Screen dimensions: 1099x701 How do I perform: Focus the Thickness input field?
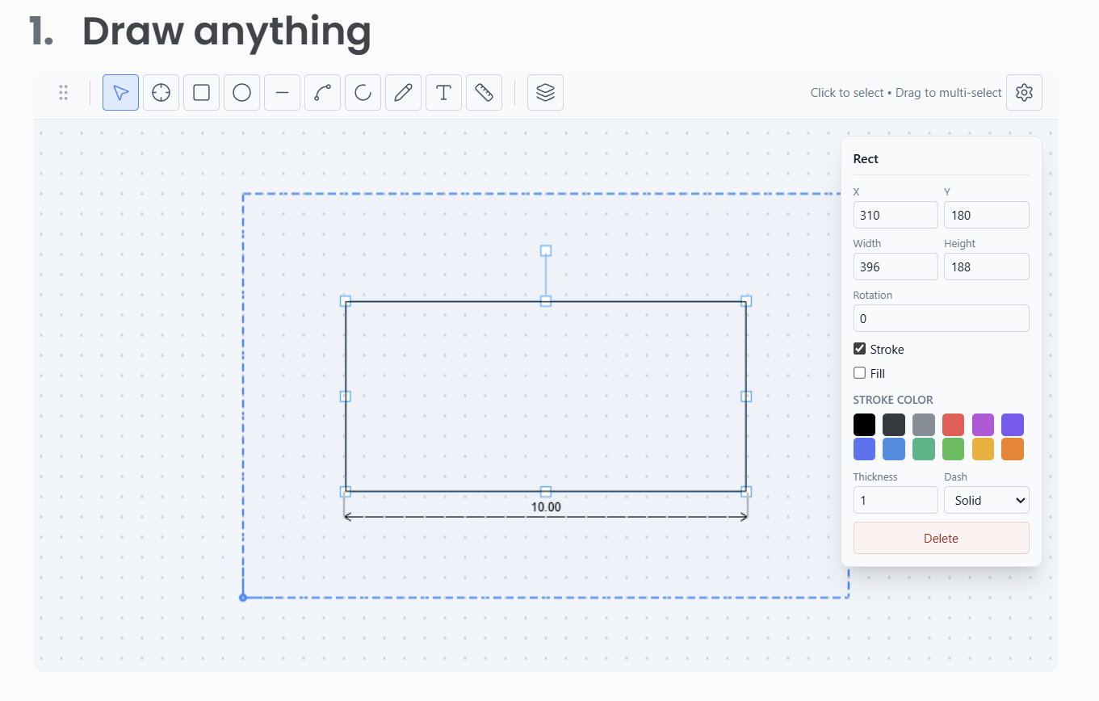click(x=896, y=500)
